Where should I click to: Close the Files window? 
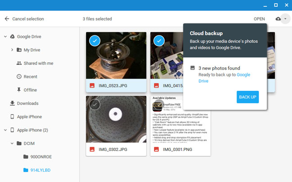click(287, 5)
